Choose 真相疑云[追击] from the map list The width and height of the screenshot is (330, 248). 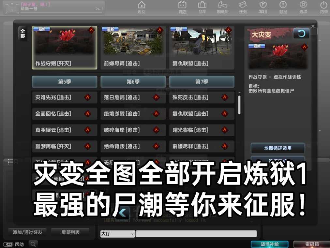pos(65,130)
